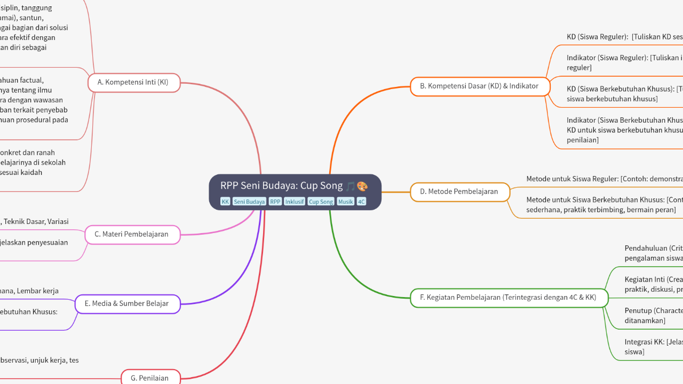Screen dimensions: 683x384
Task: Select the 'Penutup (Characte' child node
Action: pos(654,316)
